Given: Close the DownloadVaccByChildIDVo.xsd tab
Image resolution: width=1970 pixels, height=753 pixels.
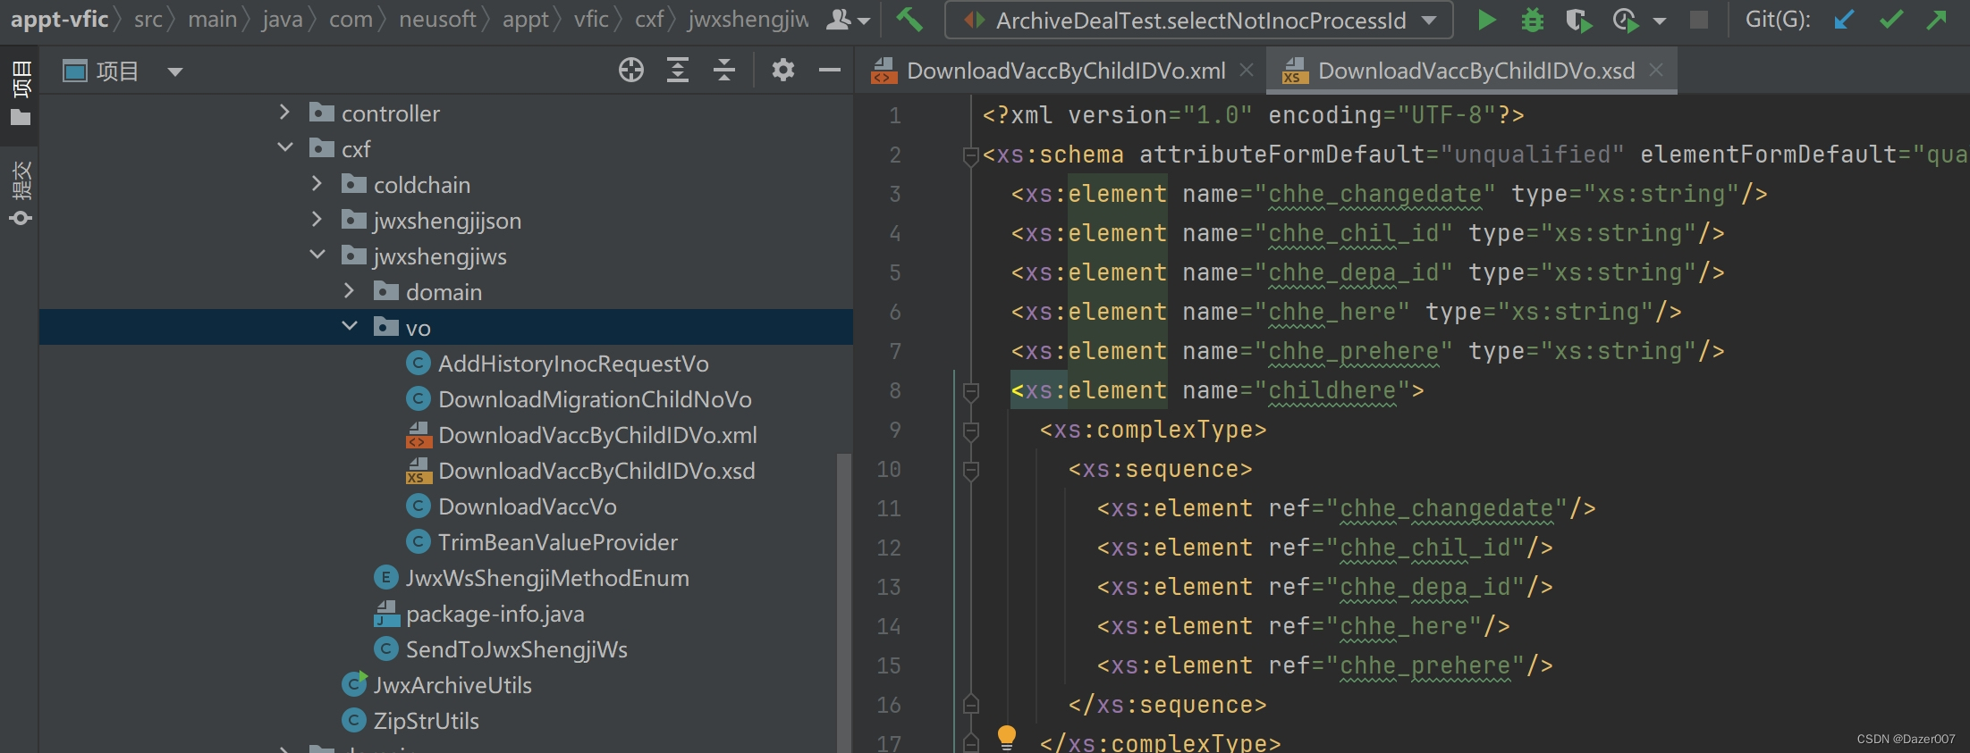Looking at the screenshot, I should click(x=1656, y=71).
